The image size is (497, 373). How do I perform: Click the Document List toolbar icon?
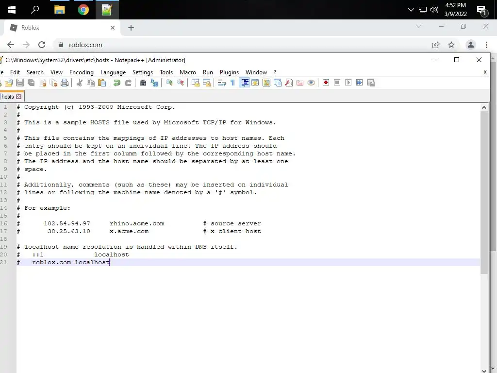[x=278, y=83]
